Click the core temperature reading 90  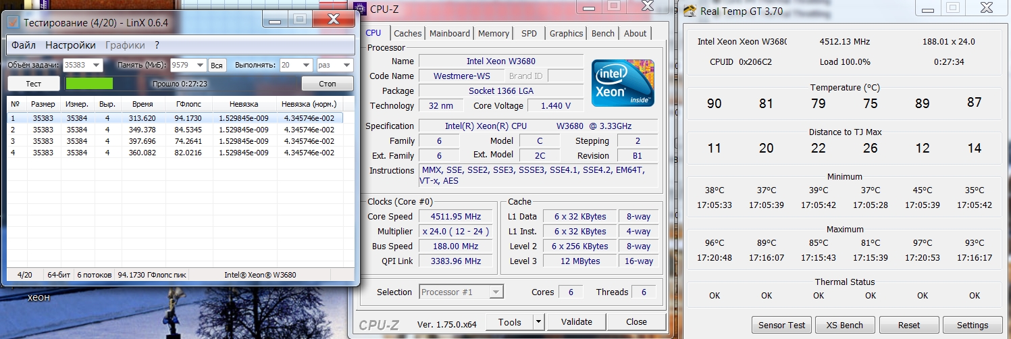coord(714,103)
